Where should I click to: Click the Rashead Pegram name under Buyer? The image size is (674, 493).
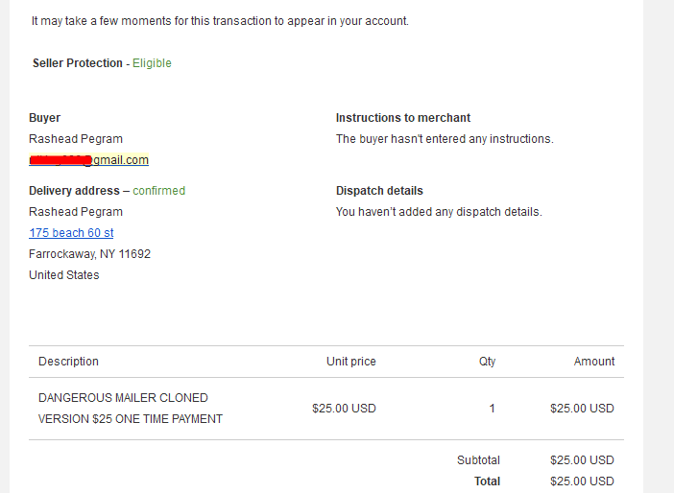[76, 139]
